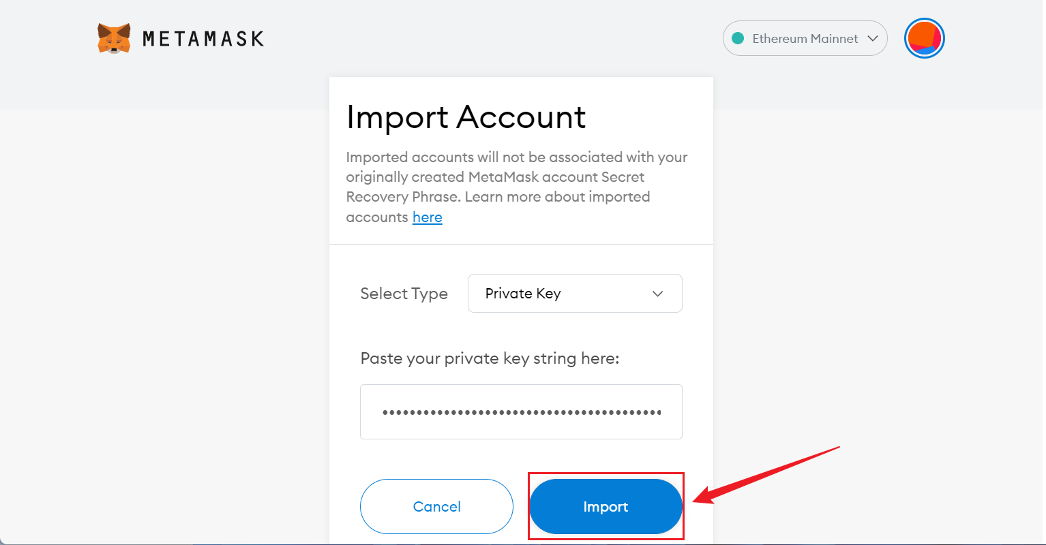Expand the Private Key type dropdown
1046x545 pixels.
tap(575, 294)
